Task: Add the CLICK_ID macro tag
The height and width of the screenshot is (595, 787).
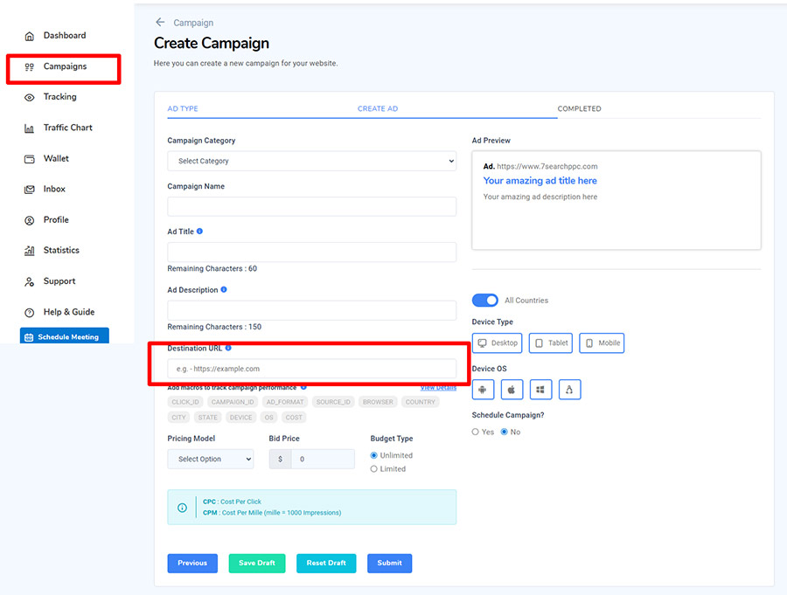Action: pos(185,402)
